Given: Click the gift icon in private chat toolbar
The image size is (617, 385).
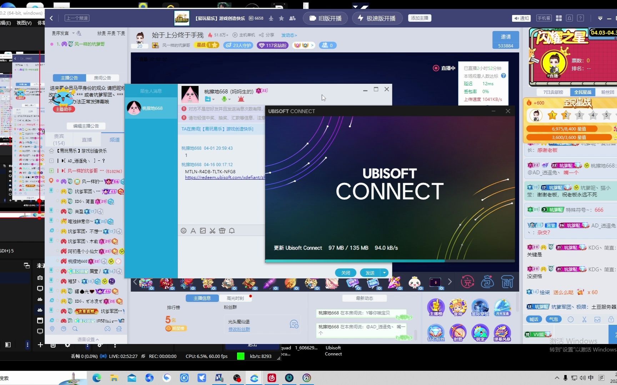Looking at the screenshot, I should [x=222, y=231].
